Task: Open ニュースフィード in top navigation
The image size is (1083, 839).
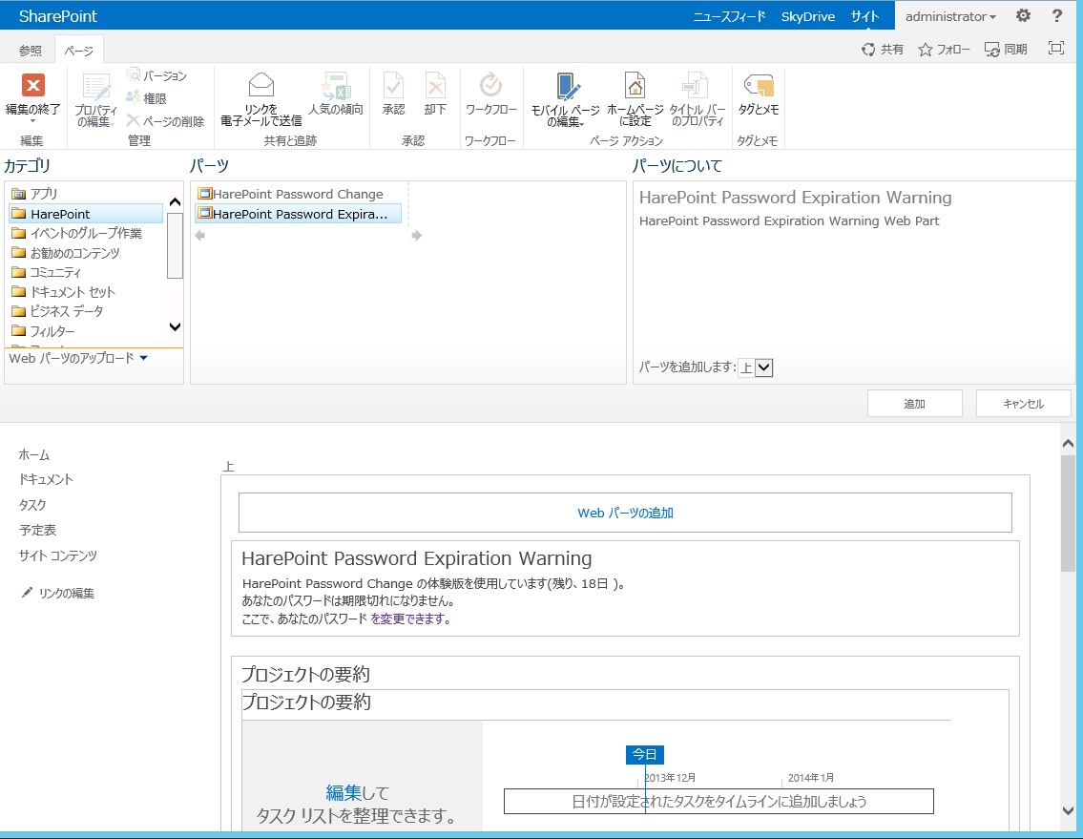Action: pos(729,16)
